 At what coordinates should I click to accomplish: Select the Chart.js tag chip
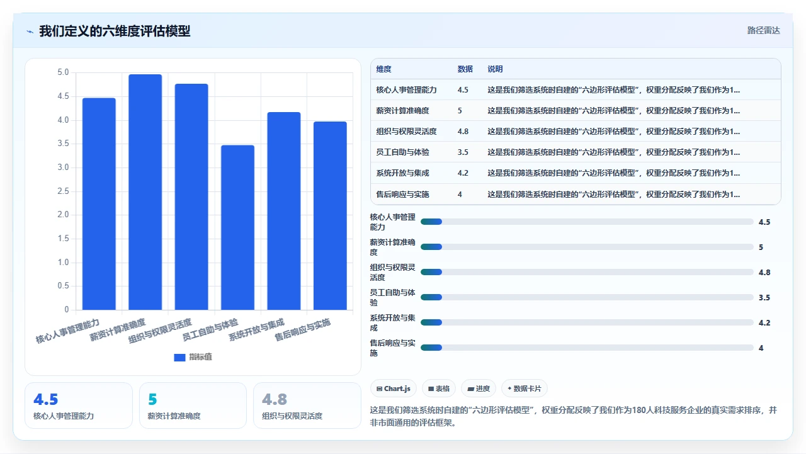click(x=394, y=389)
